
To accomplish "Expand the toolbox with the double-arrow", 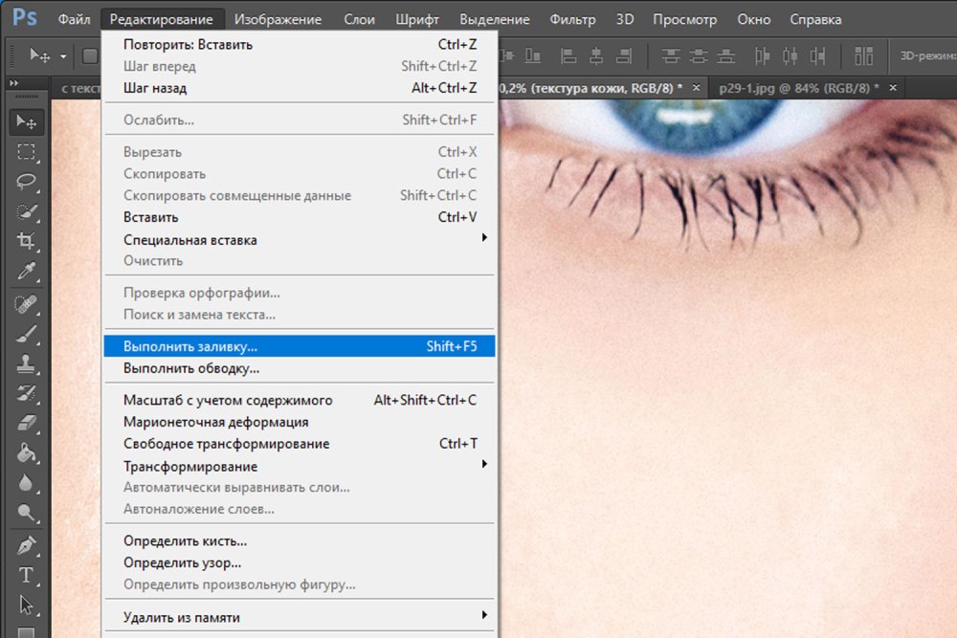I will [13, 83].
